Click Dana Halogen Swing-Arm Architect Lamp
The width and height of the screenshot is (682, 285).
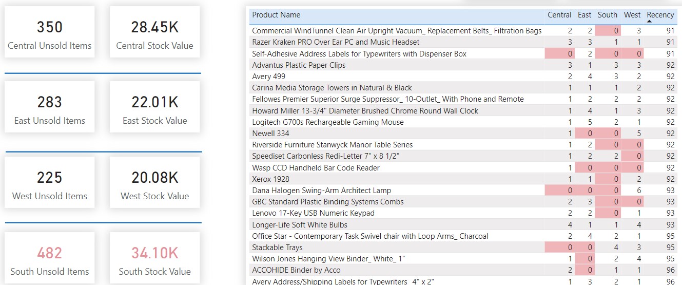tap(322, 191)
